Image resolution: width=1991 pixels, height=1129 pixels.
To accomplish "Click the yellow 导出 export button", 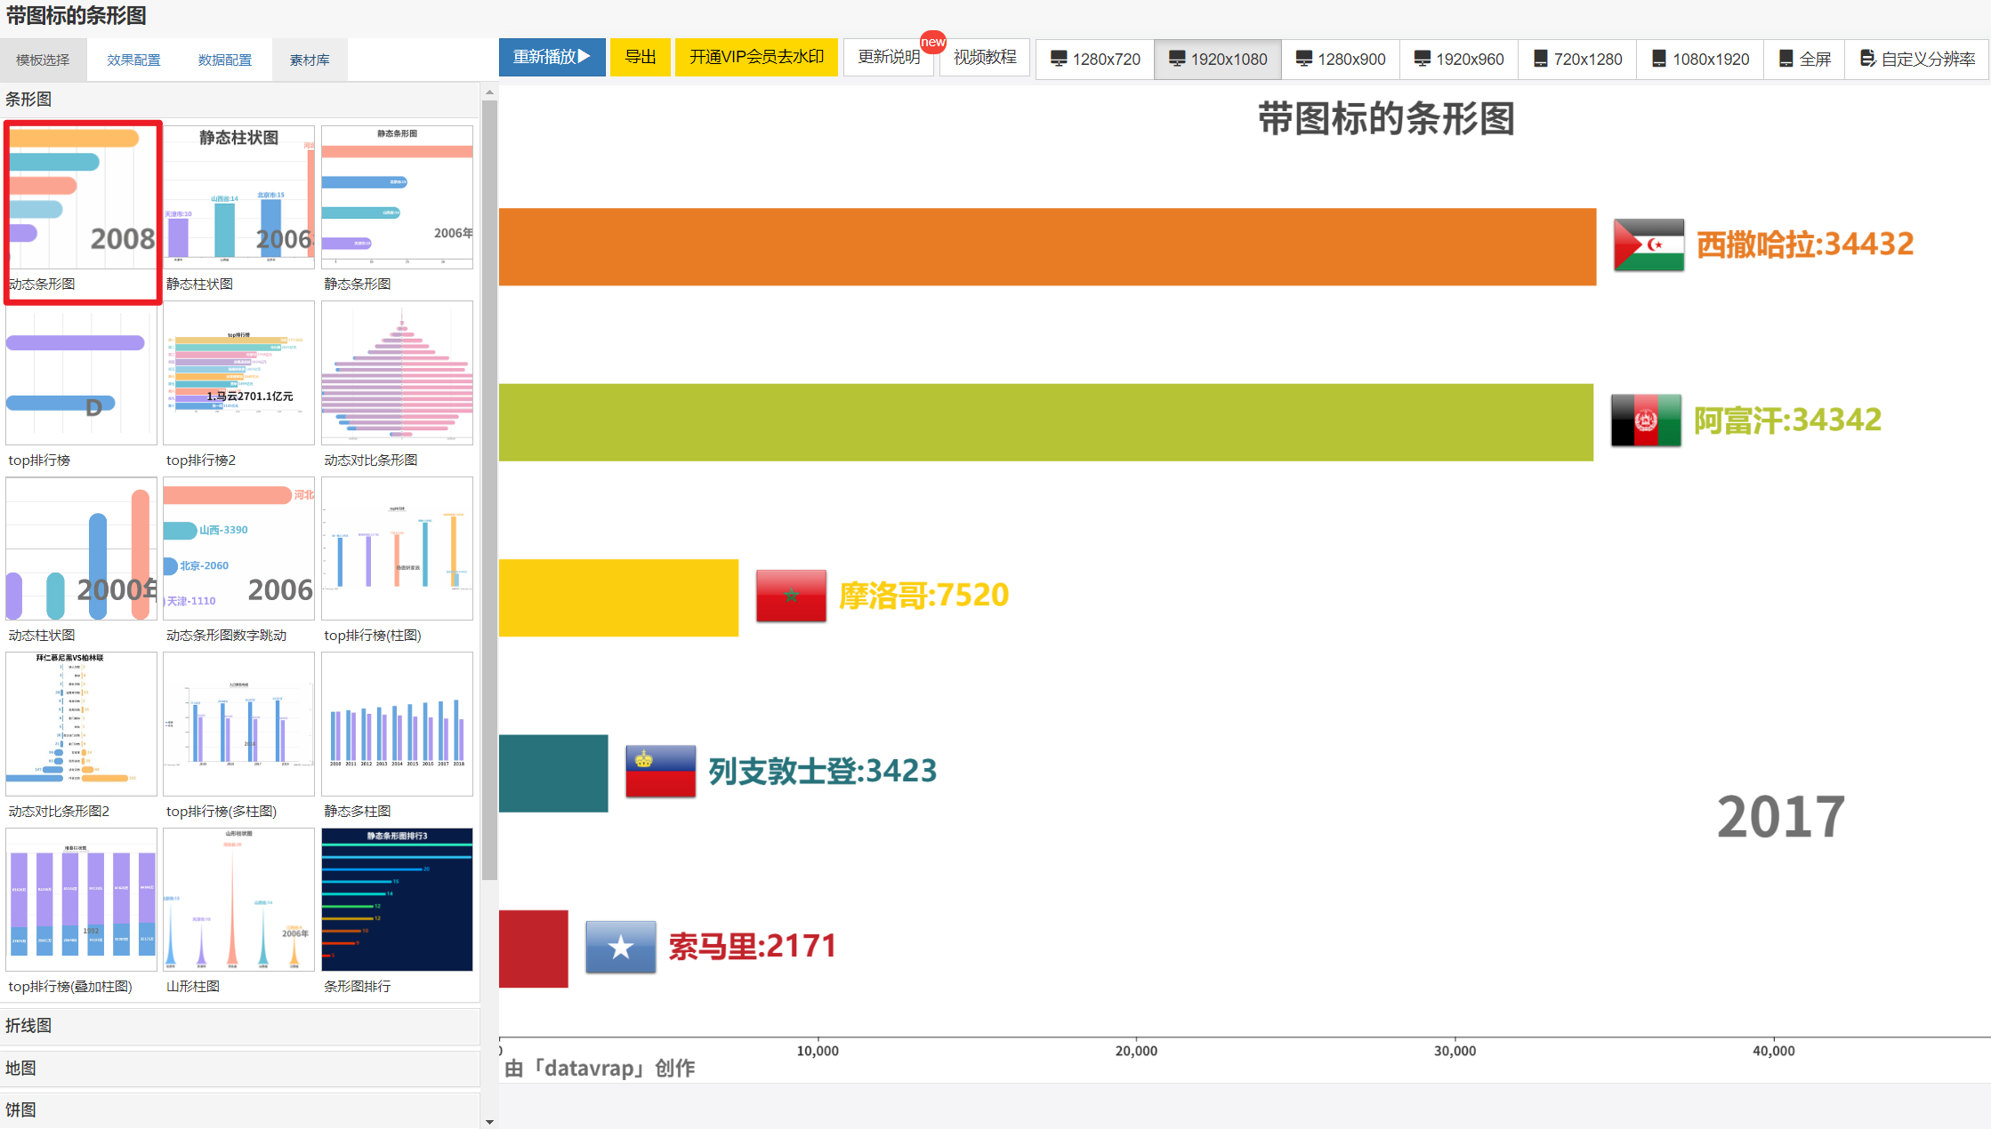I will pos(640,57).
